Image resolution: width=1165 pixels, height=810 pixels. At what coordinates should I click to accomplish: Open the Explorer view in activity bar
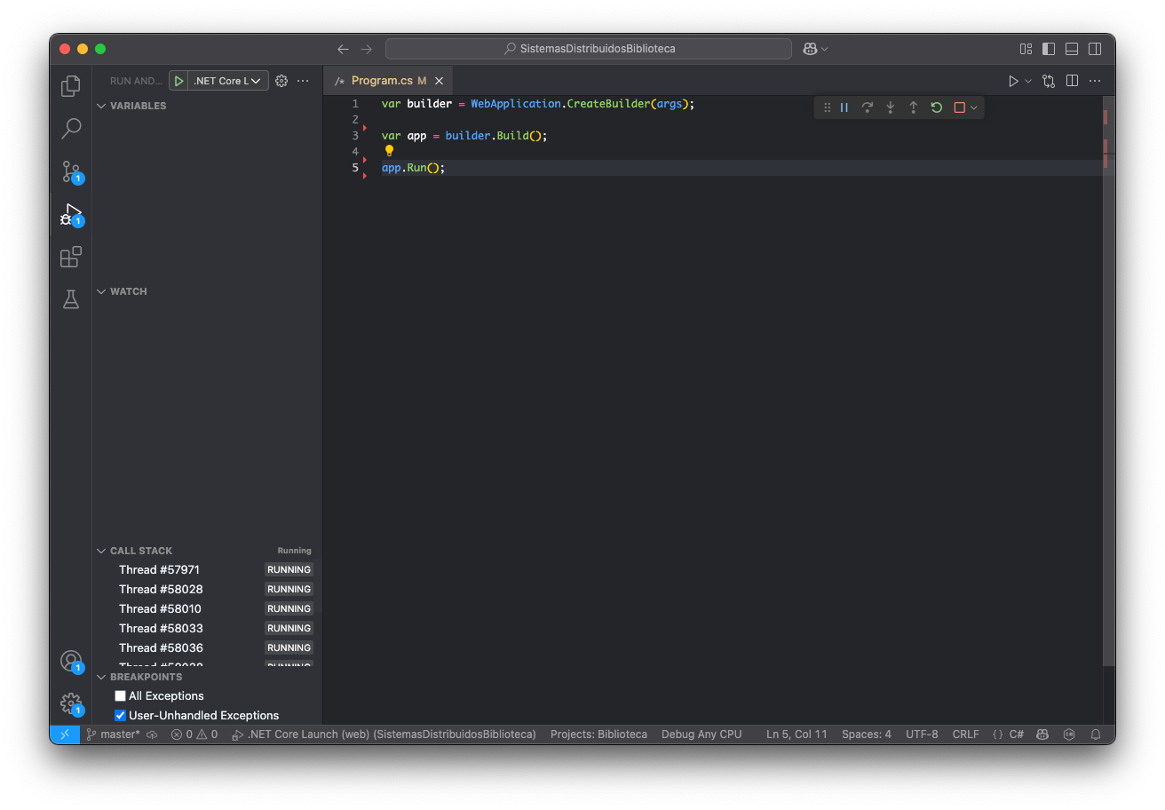coord(71,86)
